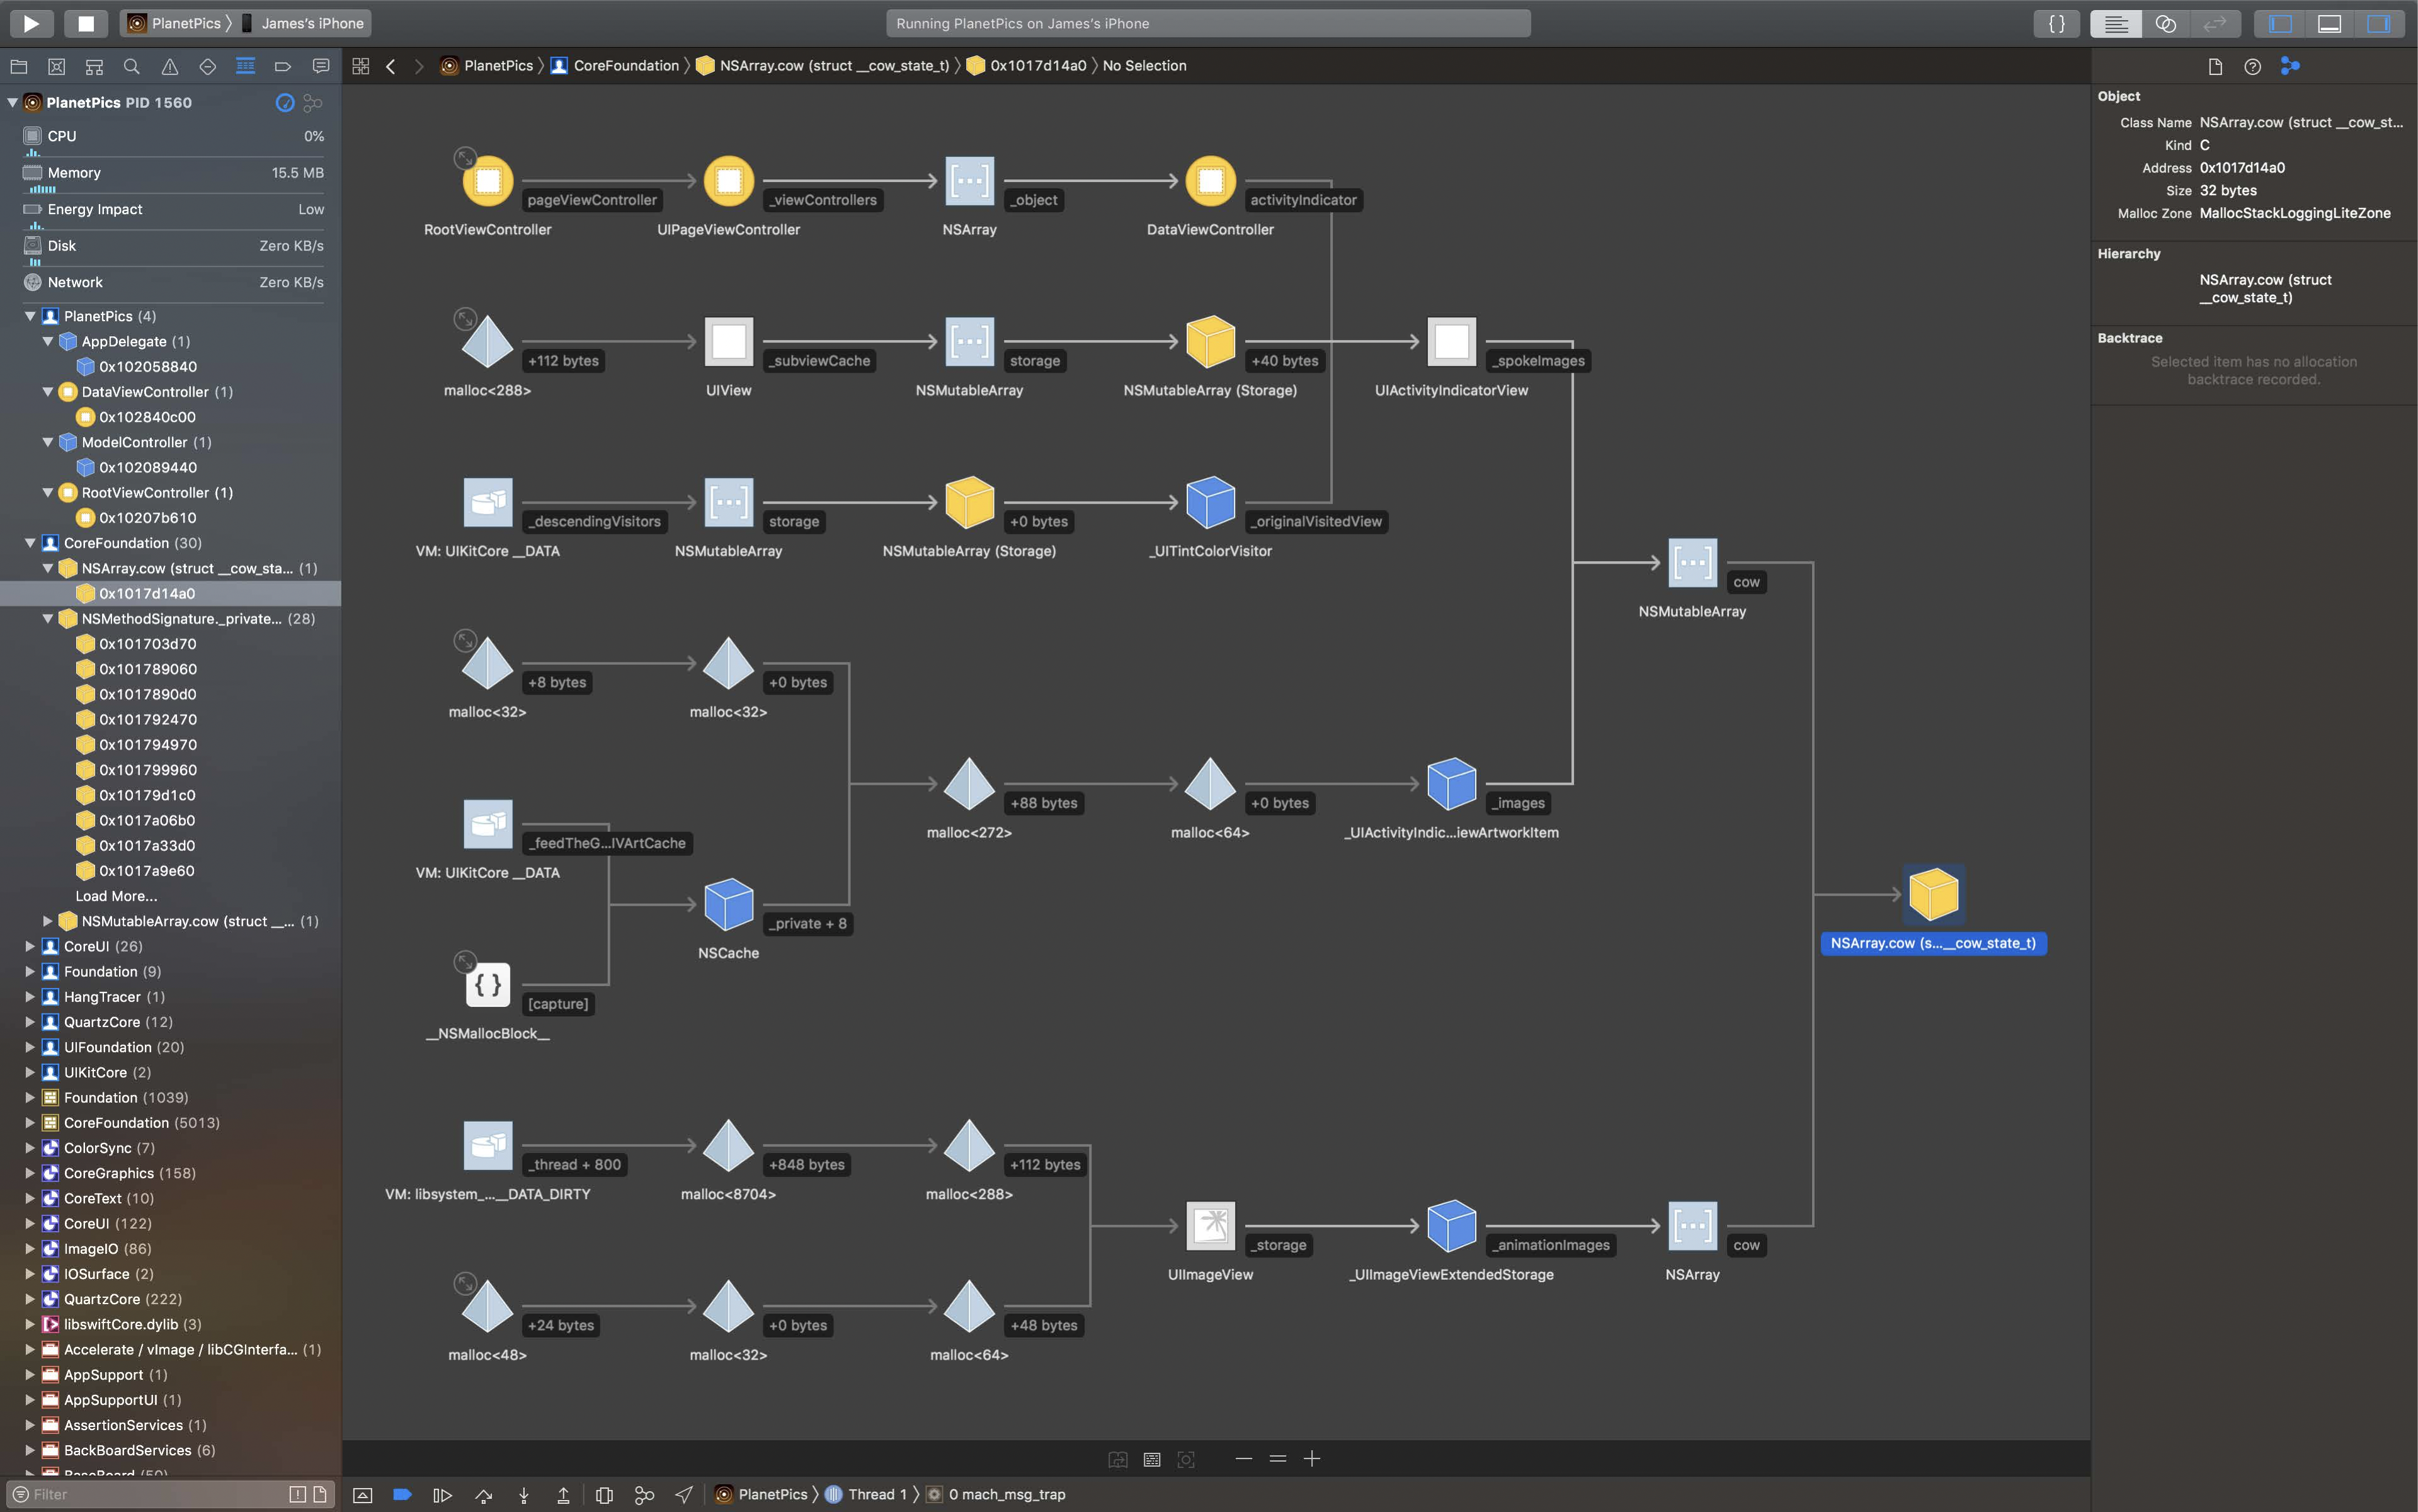Select address 0x102840c00 under DataViewController
Viewport: 2418px width, 1512px height.
(x=147, y=417)
